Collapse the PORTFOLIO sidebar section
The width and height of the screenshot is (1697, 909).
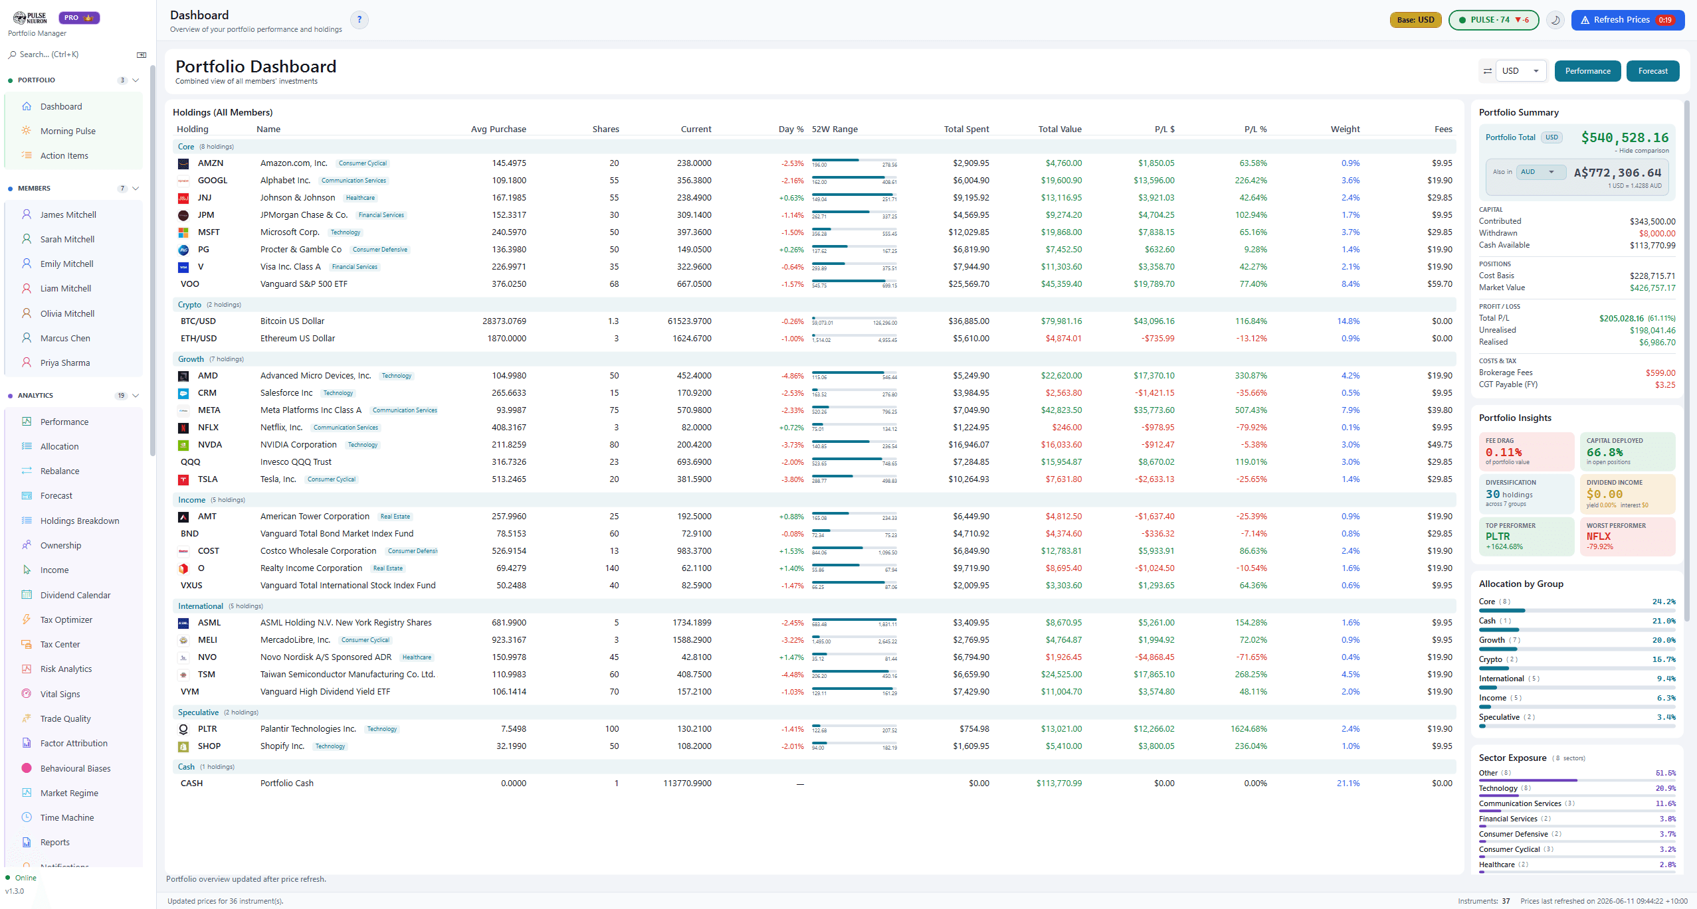pyautogui.click(x=136, y=80)
